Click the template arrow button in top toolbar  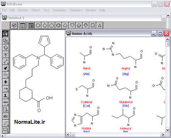(x=31, y=25)
